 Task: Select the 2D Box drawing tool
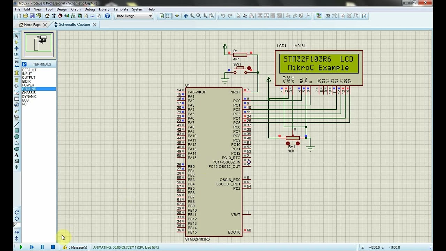[16, 131]
